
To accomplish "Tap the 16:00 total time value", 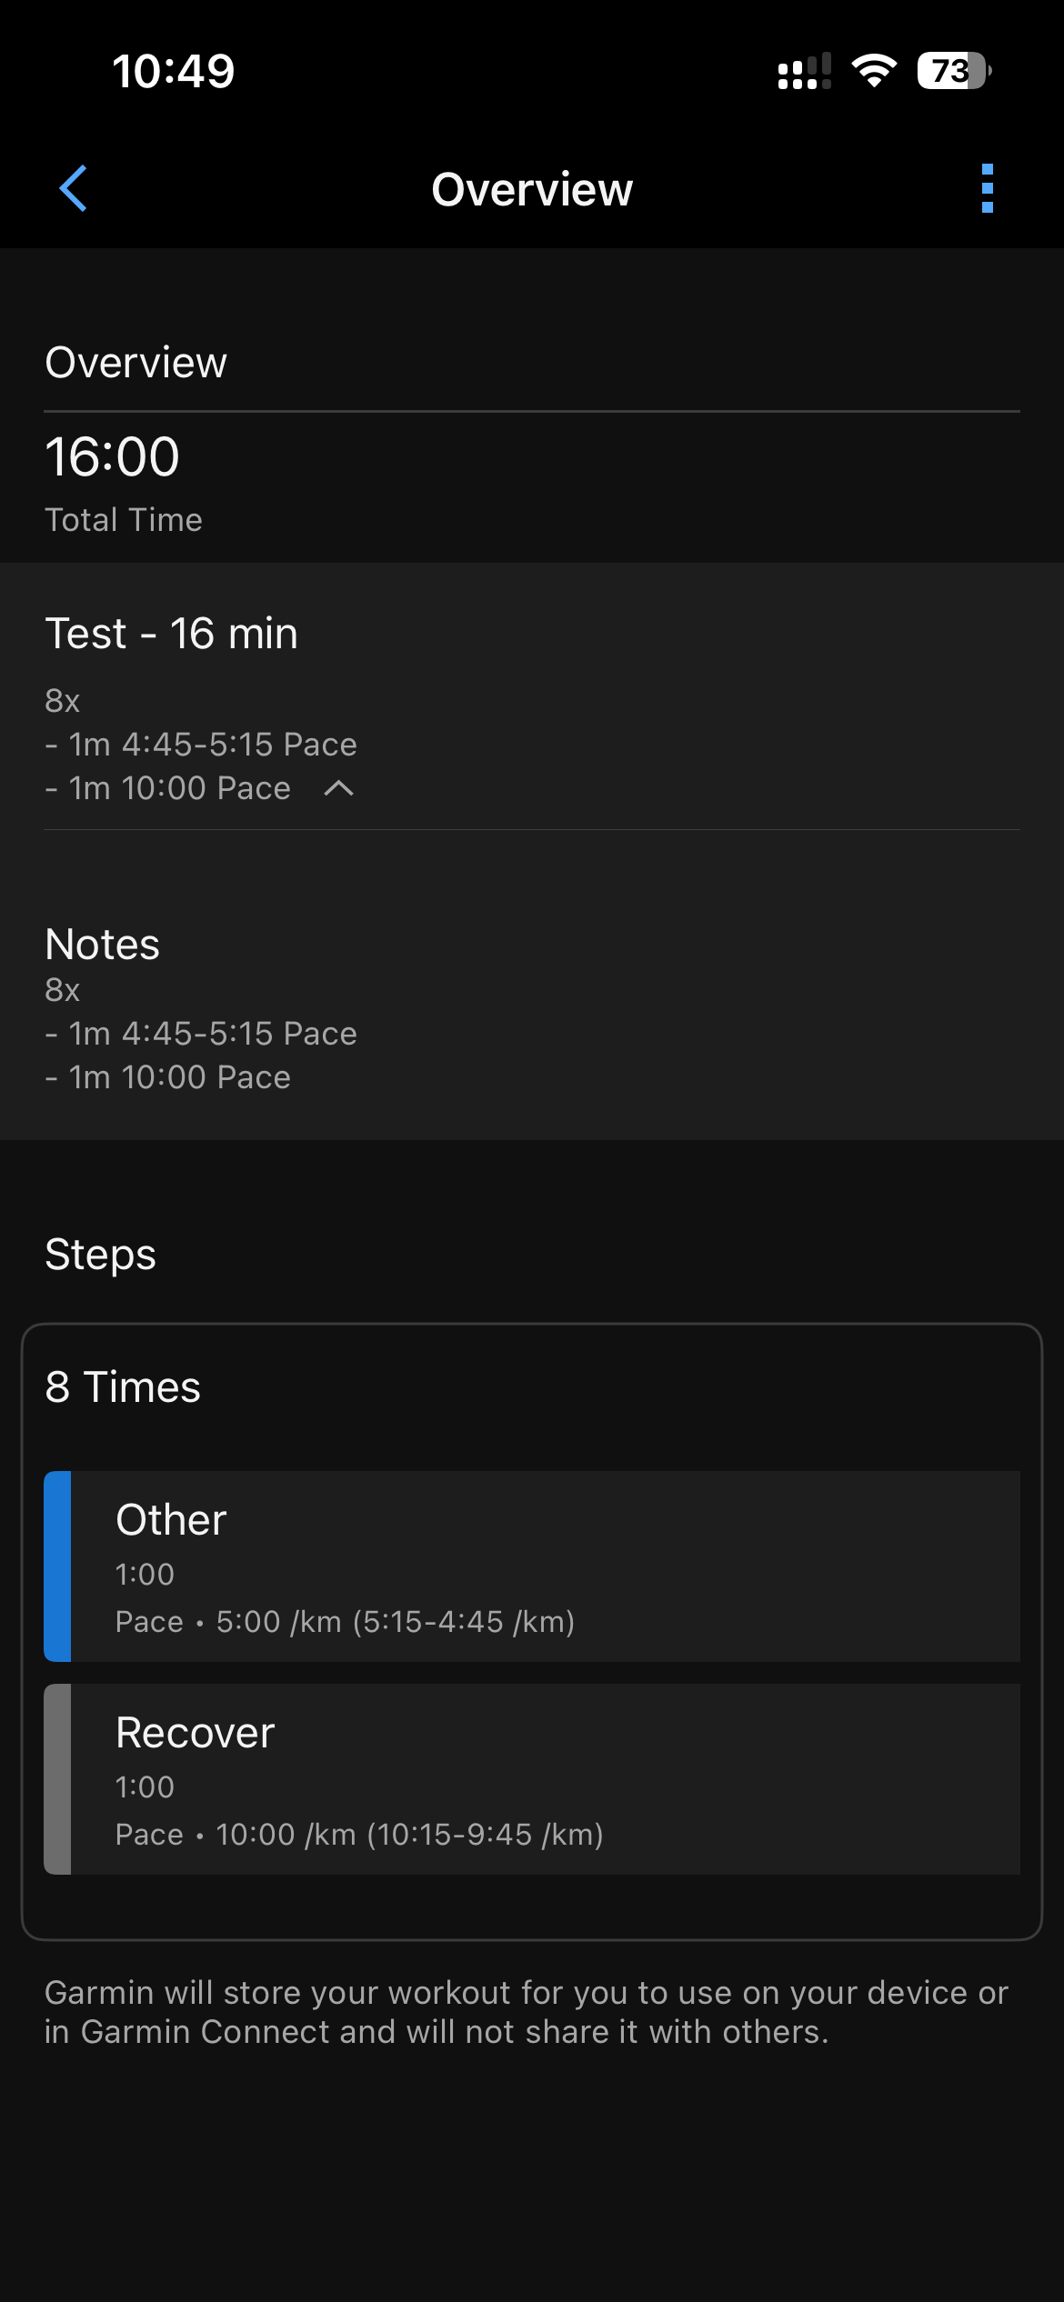I will click(x=112, y=456).
